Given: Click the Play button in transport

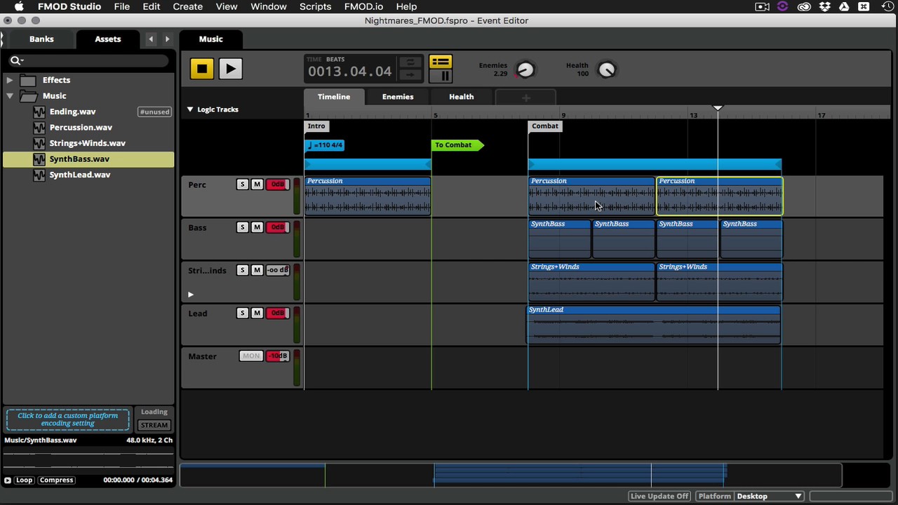Looking at the screenshot, I should coord(230,69).
